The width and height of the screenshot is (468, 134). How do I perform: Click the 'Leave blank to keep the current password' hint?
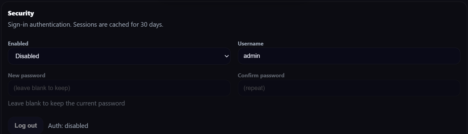pos(66,103)
